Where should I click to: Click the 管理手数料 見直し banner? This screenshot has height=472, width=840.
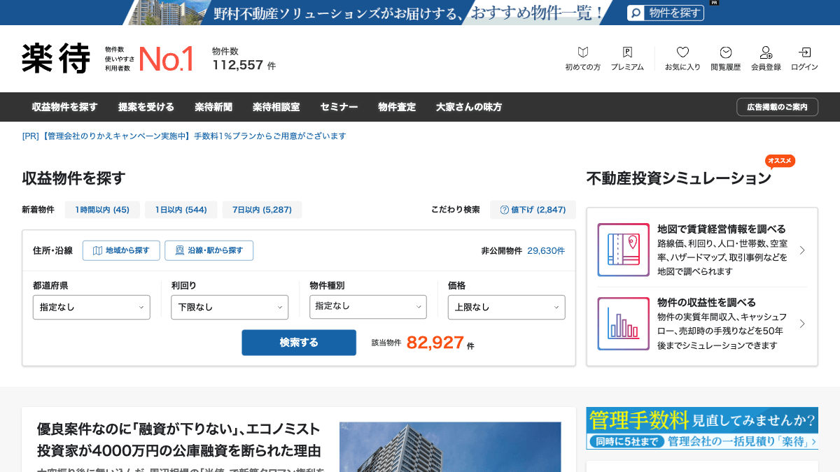pos(702,429)
